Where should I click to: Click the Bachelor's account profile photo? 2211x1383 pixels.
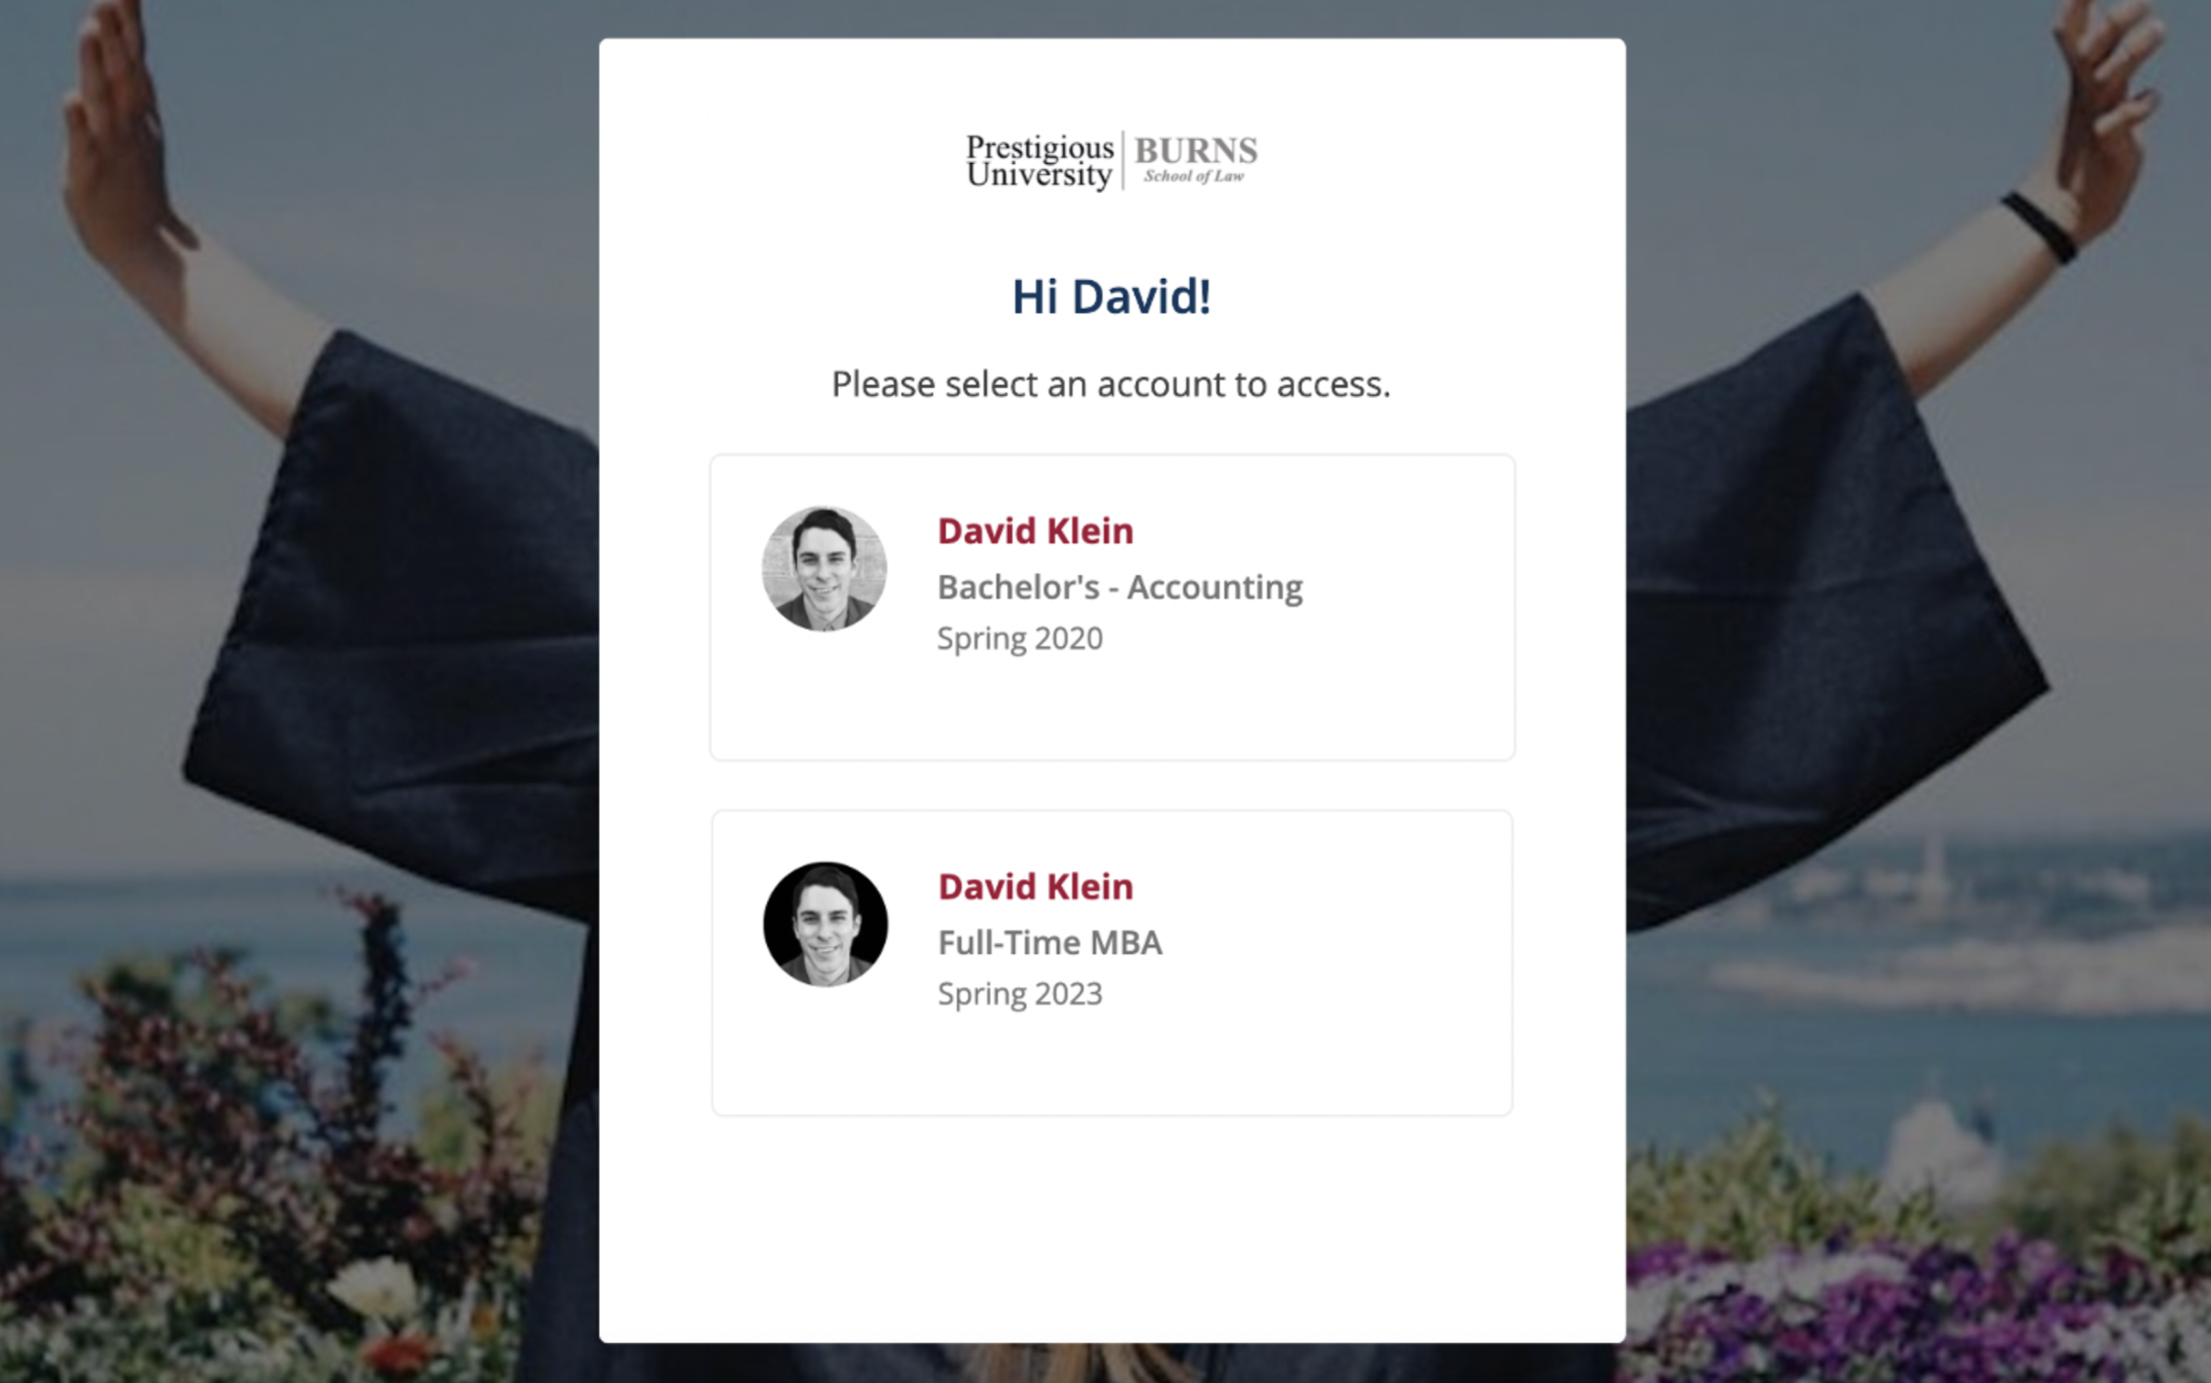coord(824,569)
